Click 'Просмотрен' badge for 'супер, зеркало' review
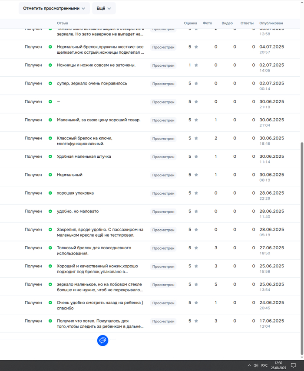 (163, 84)
